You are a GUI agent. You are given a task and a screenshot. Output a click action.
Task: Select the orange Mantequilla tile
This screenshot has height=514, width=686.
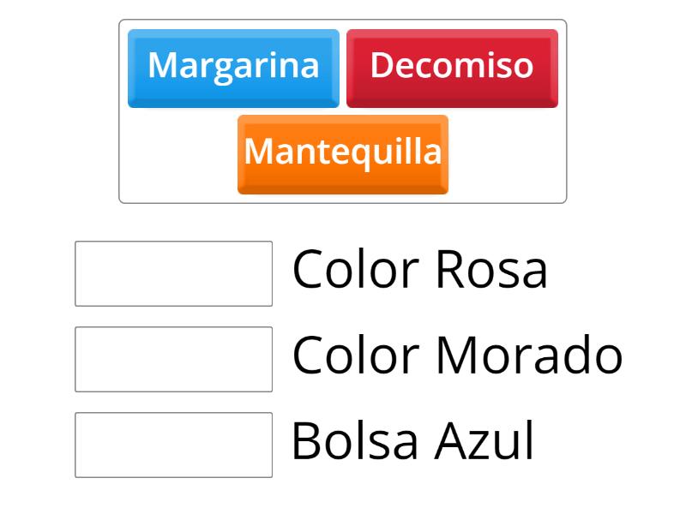tap(342, 155)
